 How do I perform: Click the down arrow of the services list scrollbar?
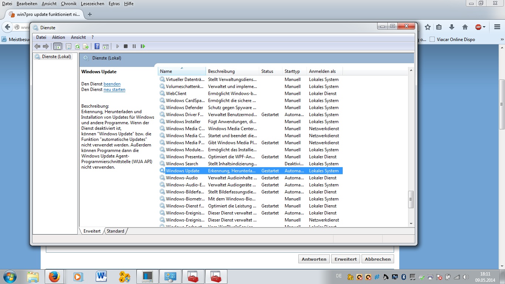point(410,224)
